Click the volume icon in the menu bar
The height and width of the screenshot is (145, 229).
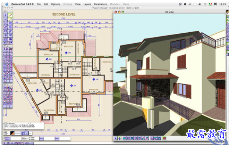coord(200,4)
